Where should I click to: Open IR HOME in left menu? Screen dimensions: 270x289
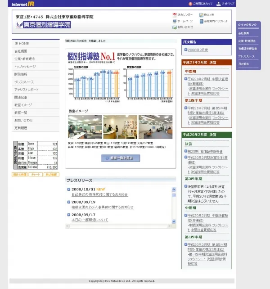click(22, 44)
